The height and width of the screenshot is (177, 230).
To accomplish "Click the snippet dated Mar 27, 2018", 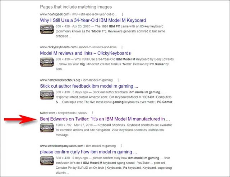I will [114, 130].
